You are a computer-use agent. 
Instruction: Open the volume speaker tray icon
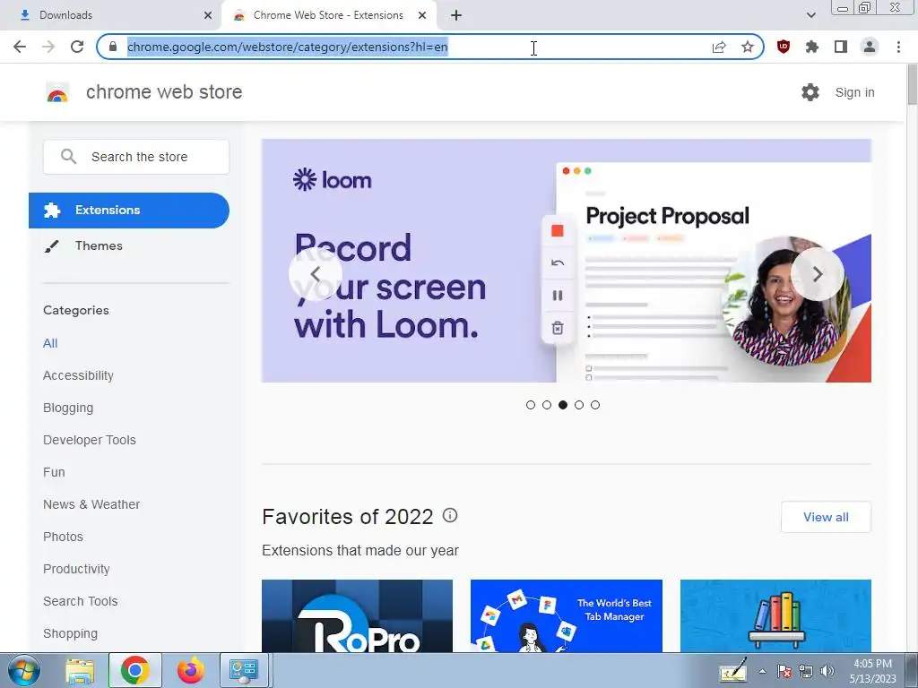[x=827, y=671]
